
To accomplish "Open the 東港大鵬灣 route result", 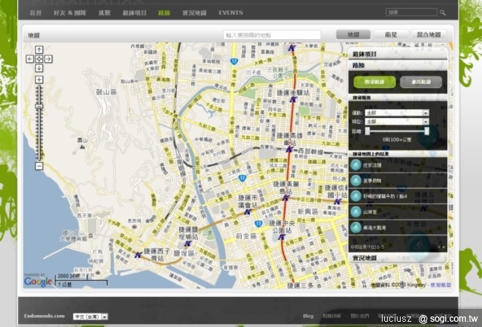I will point(398,228).
